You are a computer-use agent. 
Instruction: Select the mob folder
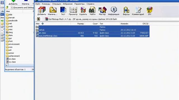click(9, 26)
